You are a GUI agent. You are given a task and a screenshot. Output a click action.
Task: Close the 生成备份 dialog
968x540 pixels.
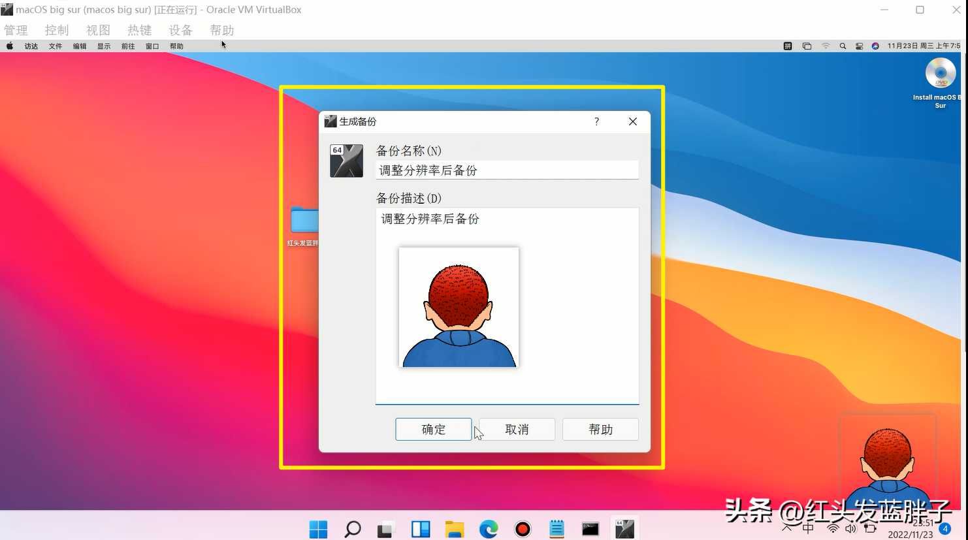tap(632, 121)
